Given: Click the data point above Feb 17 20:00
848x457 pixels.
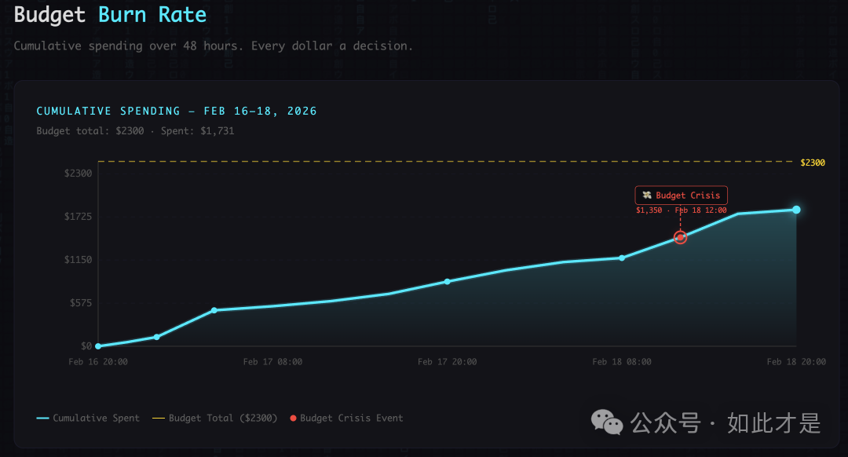Looking at the screenshot, I should [448, 281].
